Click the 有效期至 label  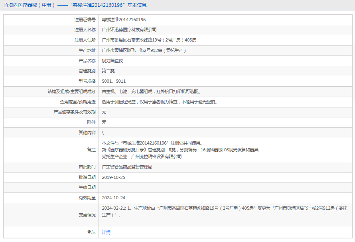87,198
